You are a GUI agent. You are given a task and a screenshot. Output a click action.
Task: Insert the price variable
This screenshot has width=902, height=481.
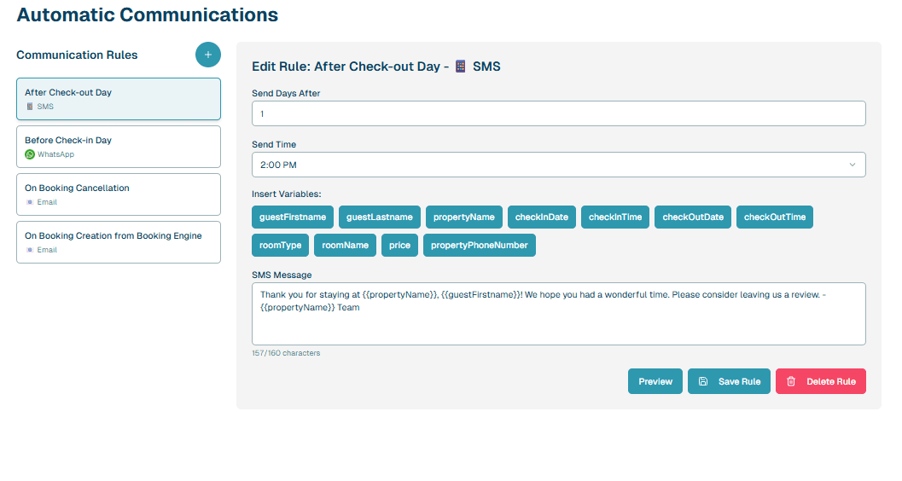pos(399,246)
